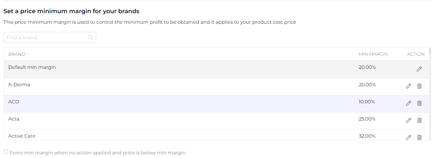
Task: Select the A-Derma brand name
Action: 19,85
